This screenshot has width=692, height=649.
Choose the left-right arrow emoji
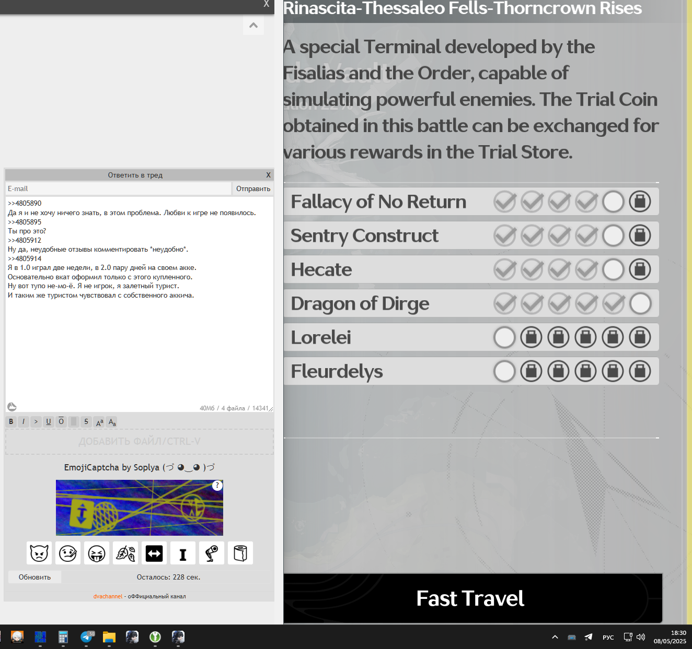154,553
